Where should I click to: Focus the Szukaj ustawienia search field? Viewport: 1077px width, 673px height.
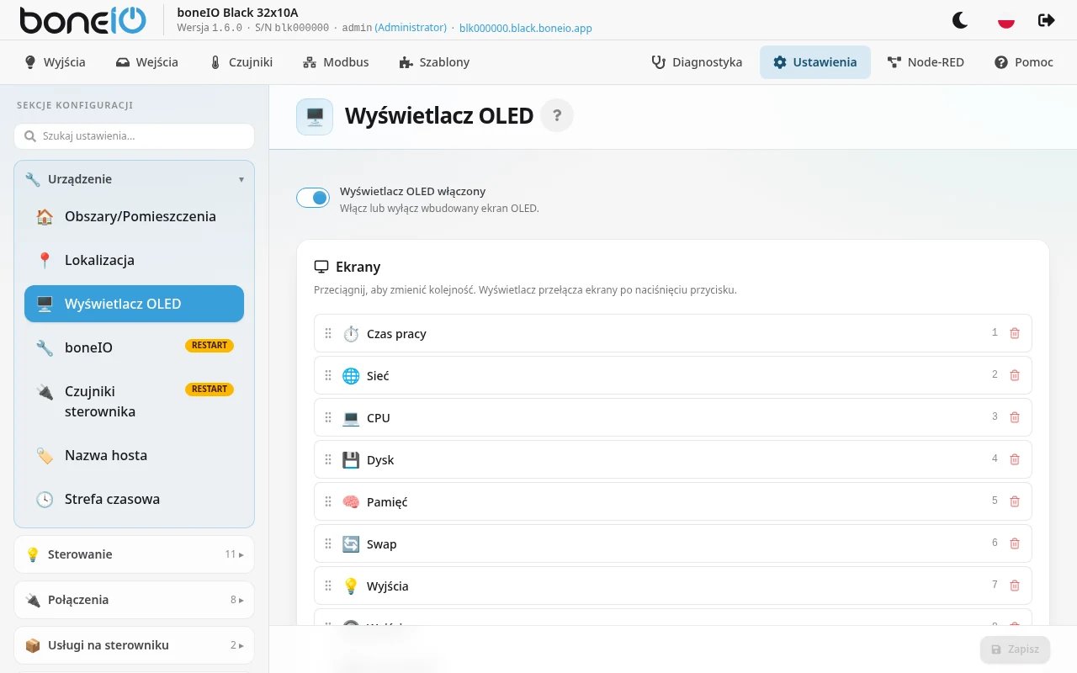tap(134, 136)
